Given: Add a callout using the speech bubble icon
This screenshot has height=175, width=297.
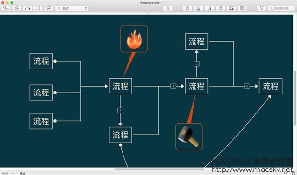Looking at the screenshot, I should coord(49,8).
